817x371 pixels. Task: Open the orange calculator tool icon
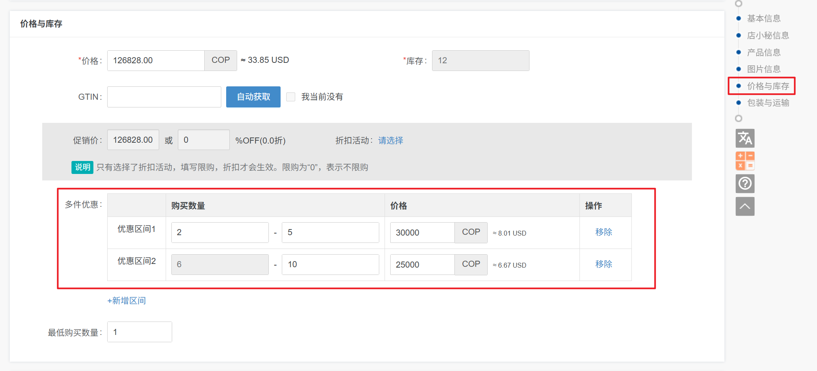tap(745, 161)
